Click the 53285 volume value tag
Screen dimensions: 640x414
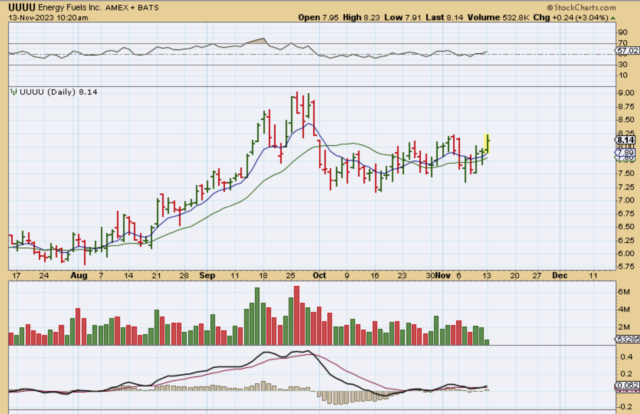(x=628, y=339)
